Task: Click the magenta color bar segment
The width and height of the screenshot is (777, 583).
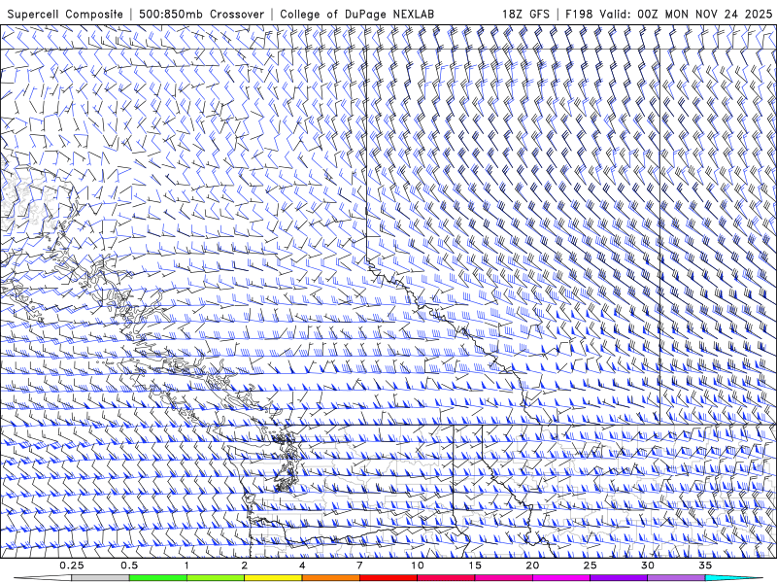Action: 561,578
